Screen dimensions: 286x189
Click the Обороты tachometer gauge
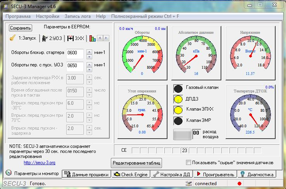pyautogui.click(x=142, y=53)
